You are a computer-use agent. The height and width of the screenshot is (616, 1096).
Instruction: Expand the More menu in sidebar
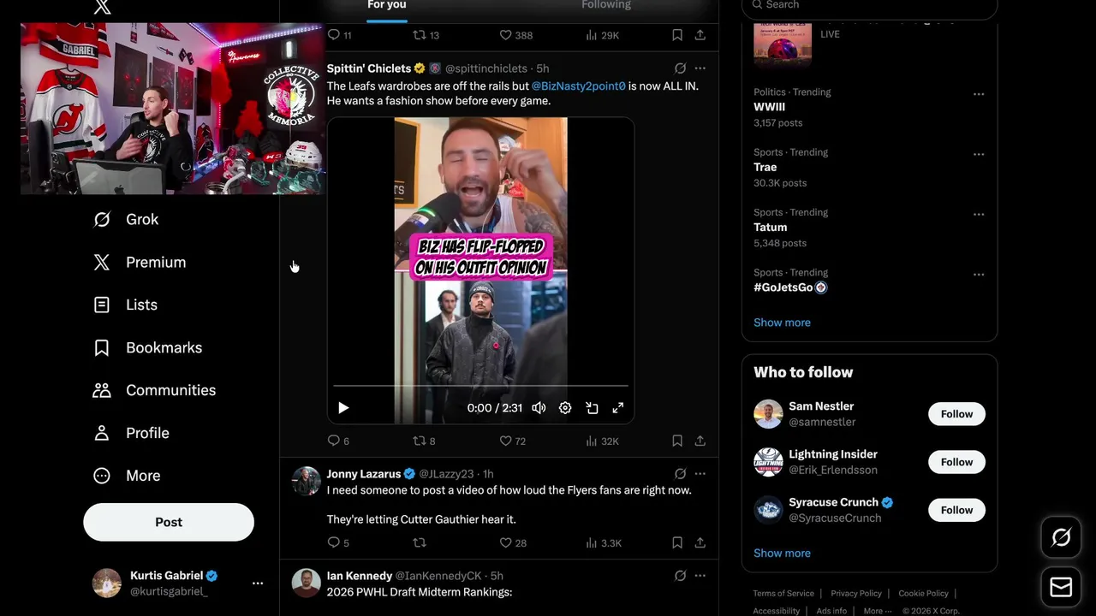tap(126, 476)
